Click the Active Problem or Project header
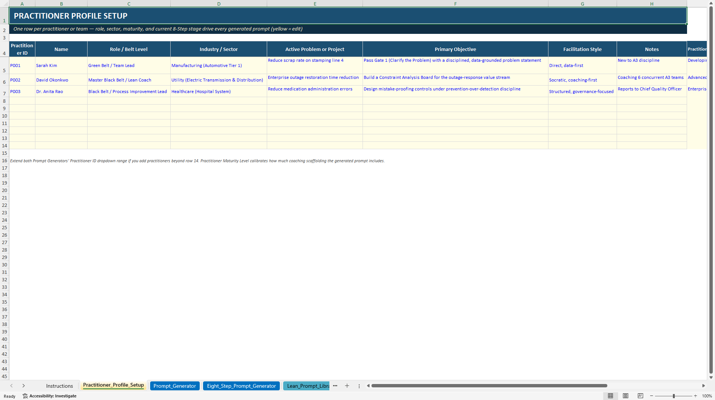 (315, 49)
